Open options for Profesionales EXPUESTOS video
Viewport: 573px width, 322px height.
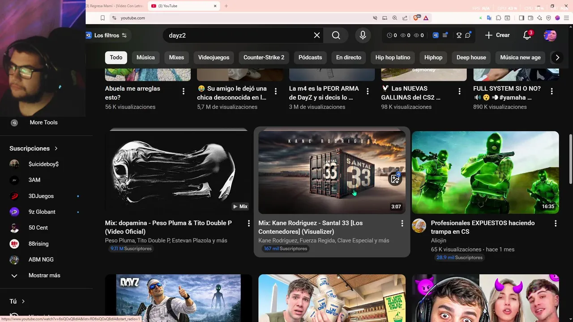click(x=556, y=223)
